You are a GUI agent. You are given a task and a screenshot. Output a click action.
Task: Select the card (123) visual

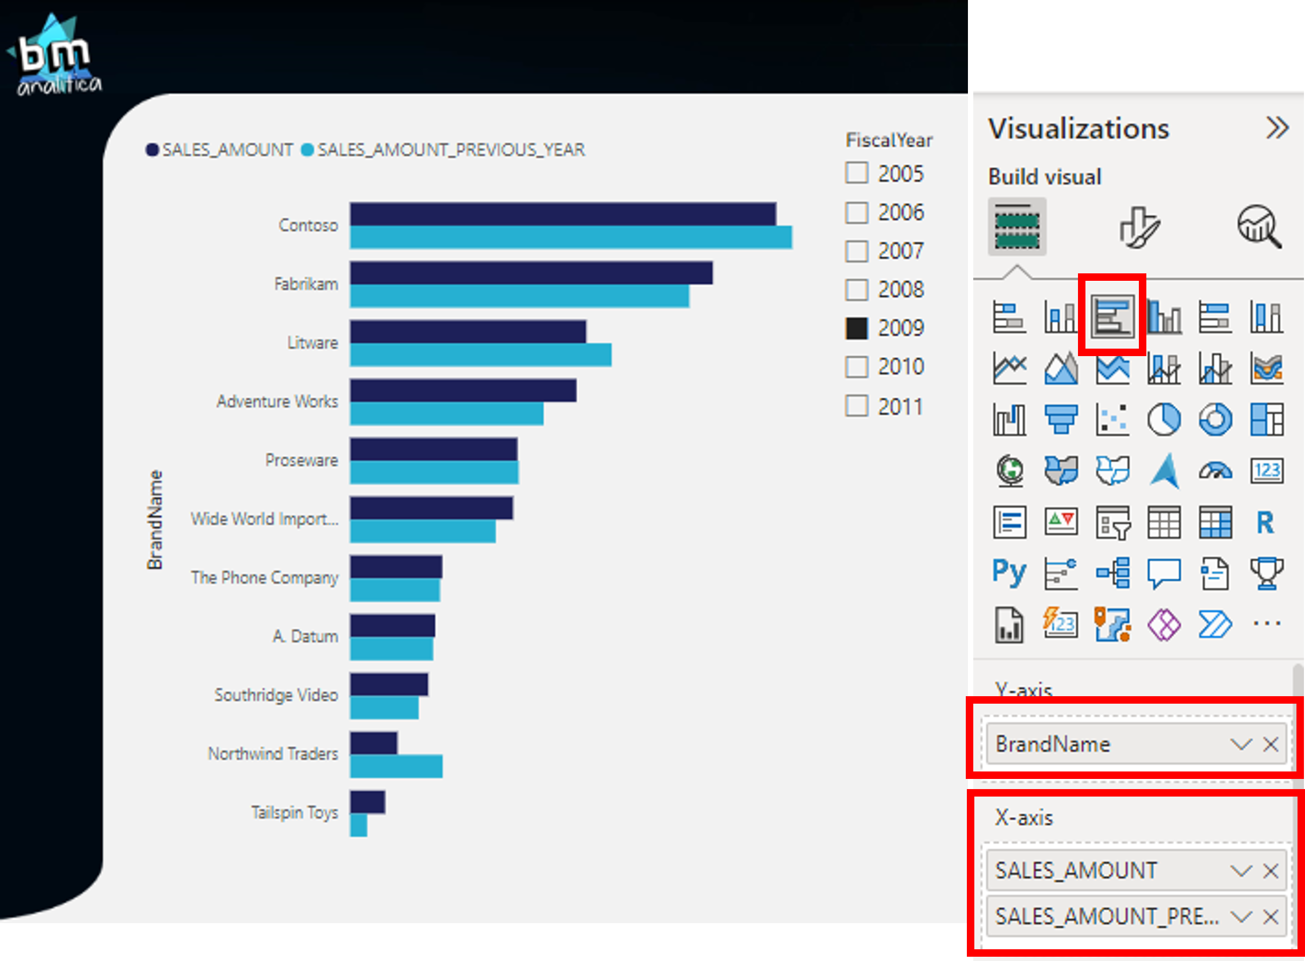(x=1267, y=470)
